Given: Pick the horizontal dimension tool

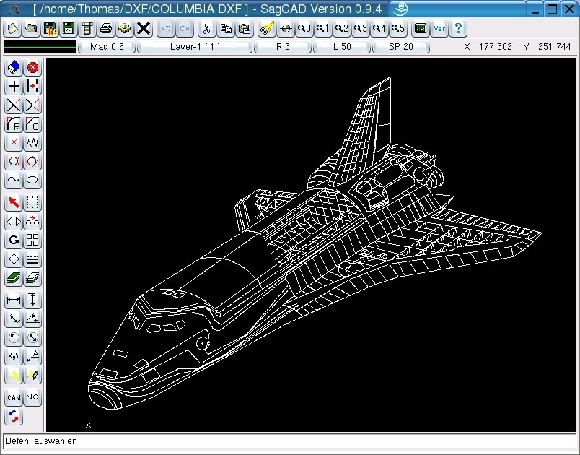Looking at the screenshot, I should (x=14, y=300).
